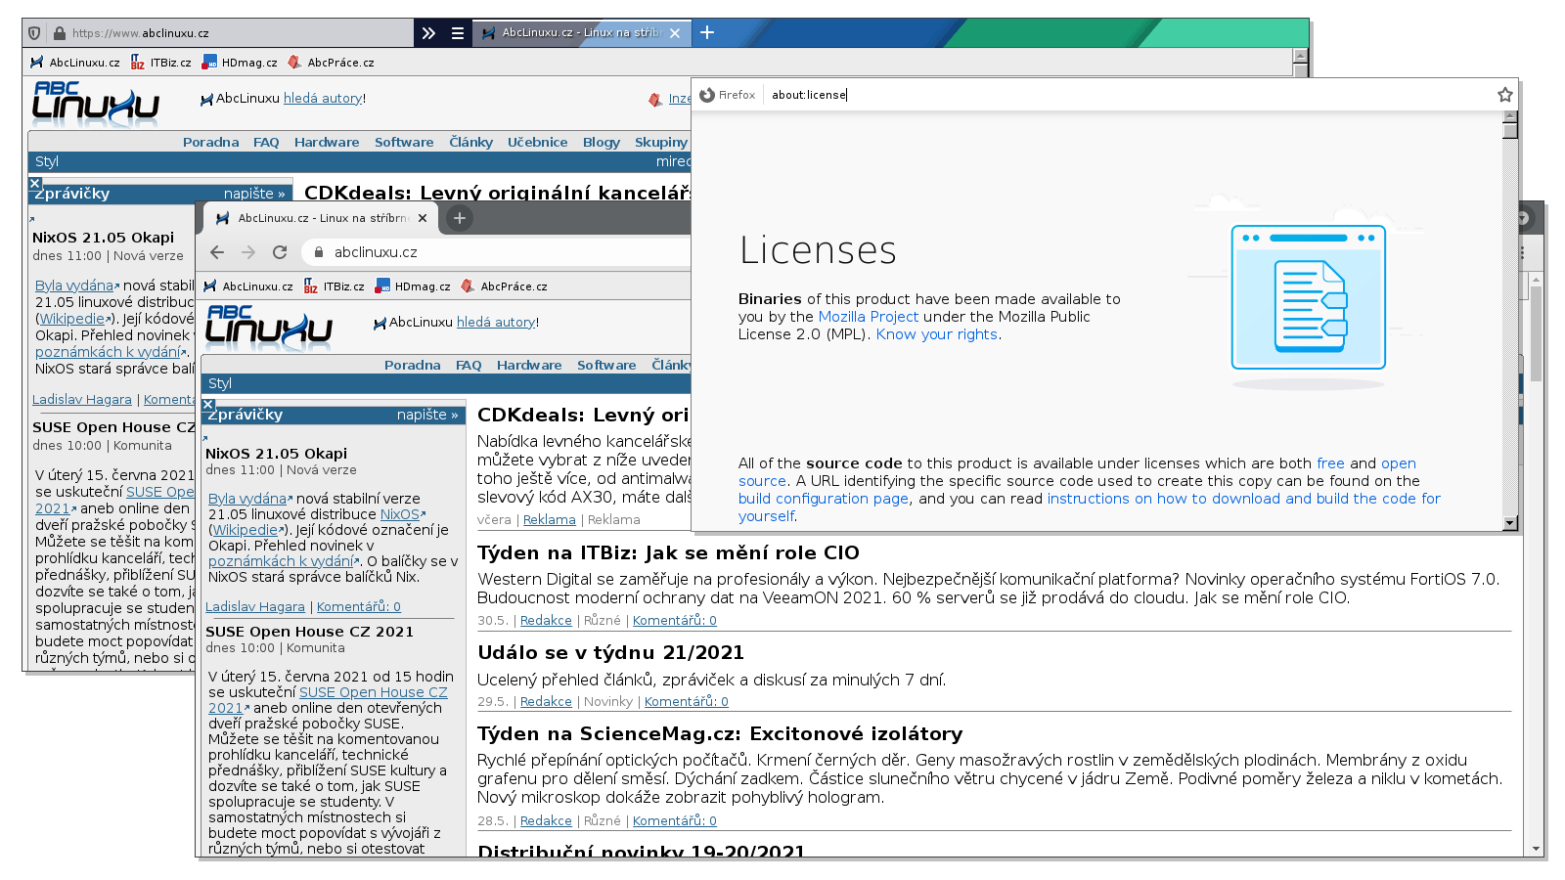This screenshot has height=880, width=1565.
Task: Close the AbcLinuxu.cz tab in rear Firefox window
Action: tap(675, 33)
